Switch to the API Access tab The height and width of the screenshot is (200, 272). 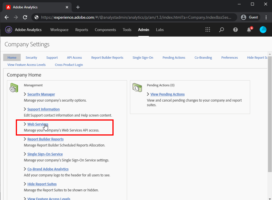point(74,58)
